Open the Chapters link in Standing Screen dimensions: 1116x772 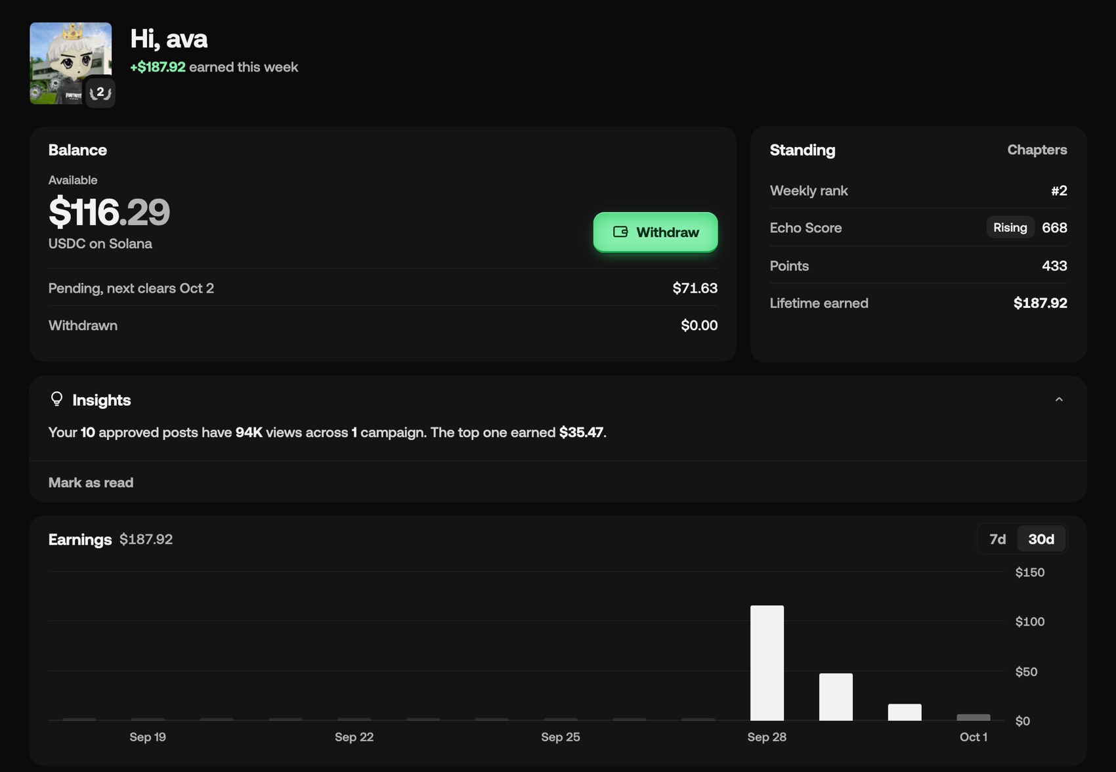[1037, 150]
